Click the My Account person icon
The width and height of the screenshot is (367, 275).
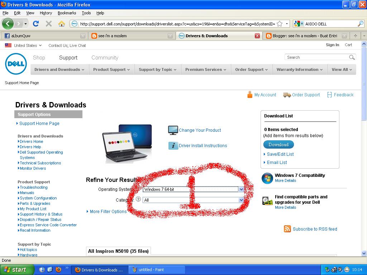(x=250, y=95)
